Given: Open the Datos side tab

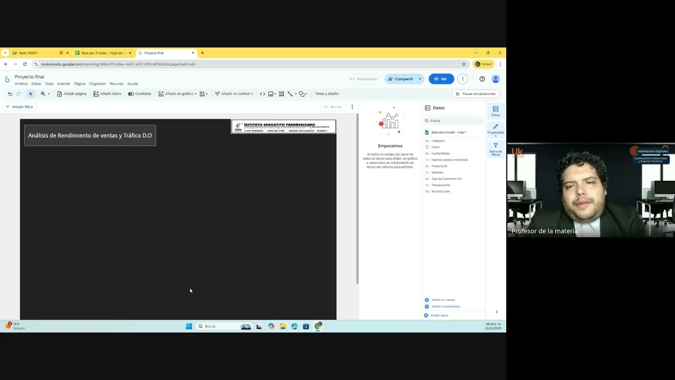Looking at the screenshot, I should [x=496, y=111].
